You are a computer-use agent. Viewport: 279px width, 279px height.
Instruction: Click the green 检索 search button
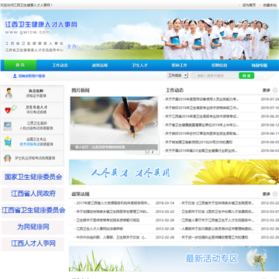(246, 76)
